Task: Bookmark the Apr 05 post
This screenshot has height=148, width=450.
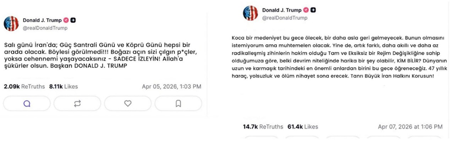Action: [x=178, y=103]
